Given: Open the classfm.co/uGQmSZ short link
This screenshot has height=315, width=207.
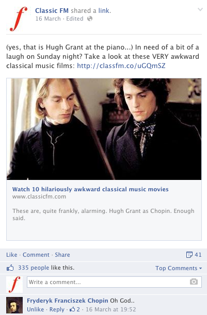Looking at the screenshot, I should click(121, 65).
